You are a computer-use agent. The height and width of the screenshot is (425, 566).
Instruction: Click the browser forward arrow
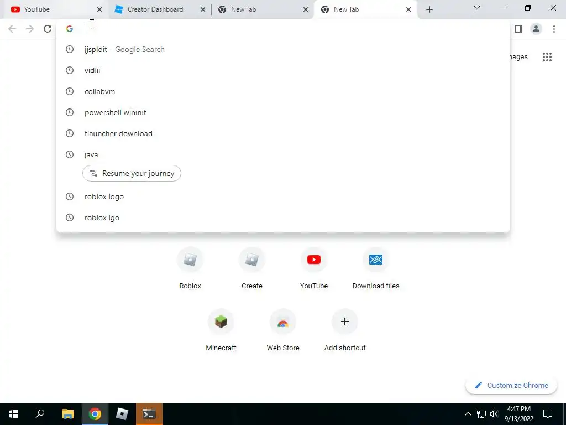(30, 29)
